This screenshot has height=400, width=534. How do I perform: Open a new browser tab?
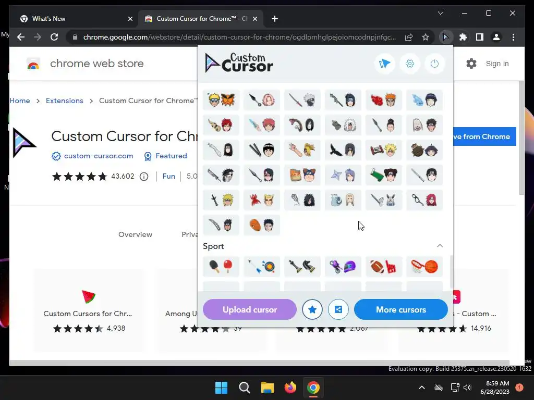tap(275, 19)
